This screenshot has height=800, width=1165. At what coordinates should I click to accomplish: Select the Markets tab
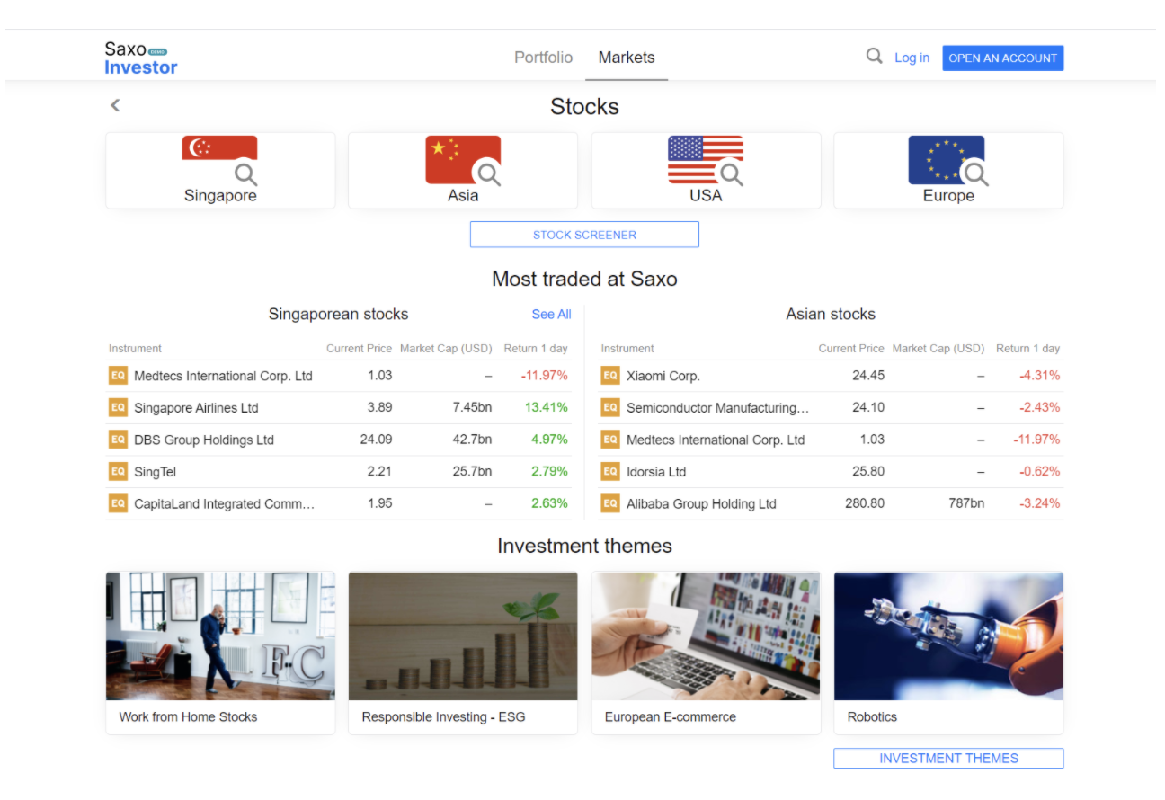pyautogui.click(x=627, y=58)
